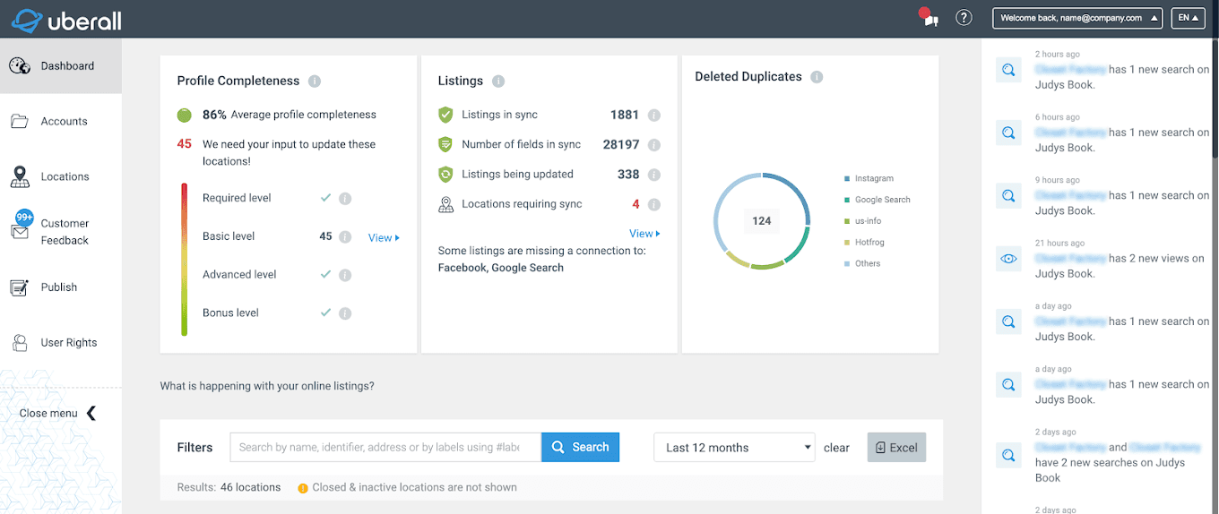Click the Listings in sync shield icon

445,115
